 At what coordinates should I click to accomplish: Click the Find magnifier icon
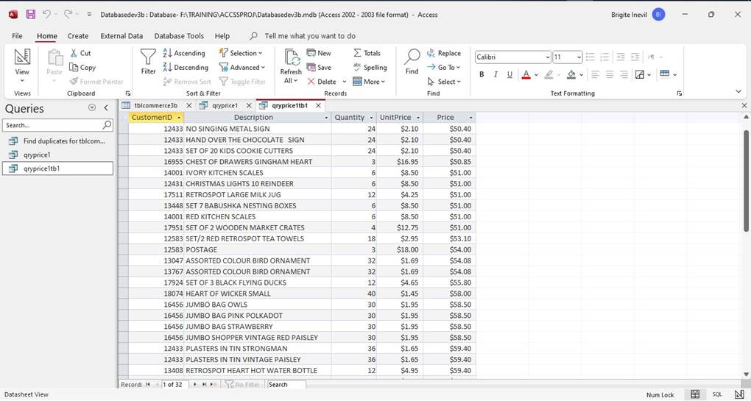click(x=412, y=58)
